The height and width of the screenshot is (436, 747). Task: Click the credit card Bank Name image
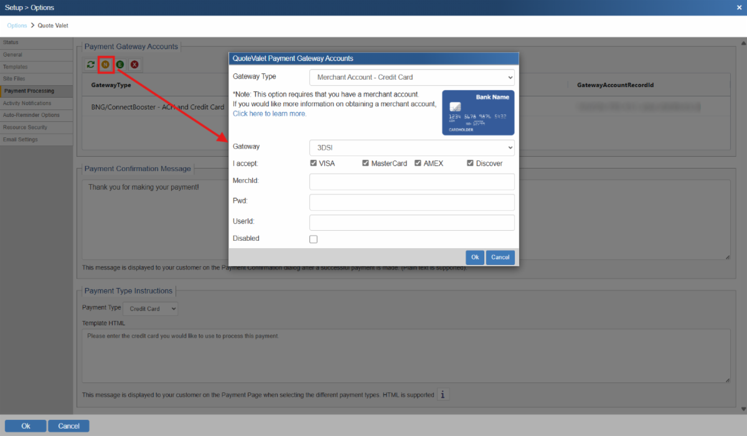point(478,113)
